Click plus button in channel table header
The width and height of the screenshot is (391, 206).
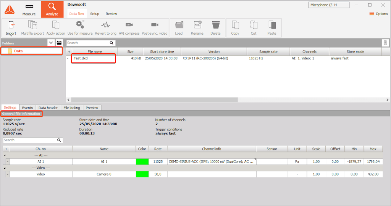click(x=6, y=149)
